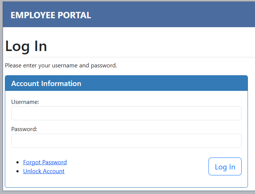Screen dimensions: 255x194
Task: Click the bullet beside Forgot Password
Action: click(18, 162)
